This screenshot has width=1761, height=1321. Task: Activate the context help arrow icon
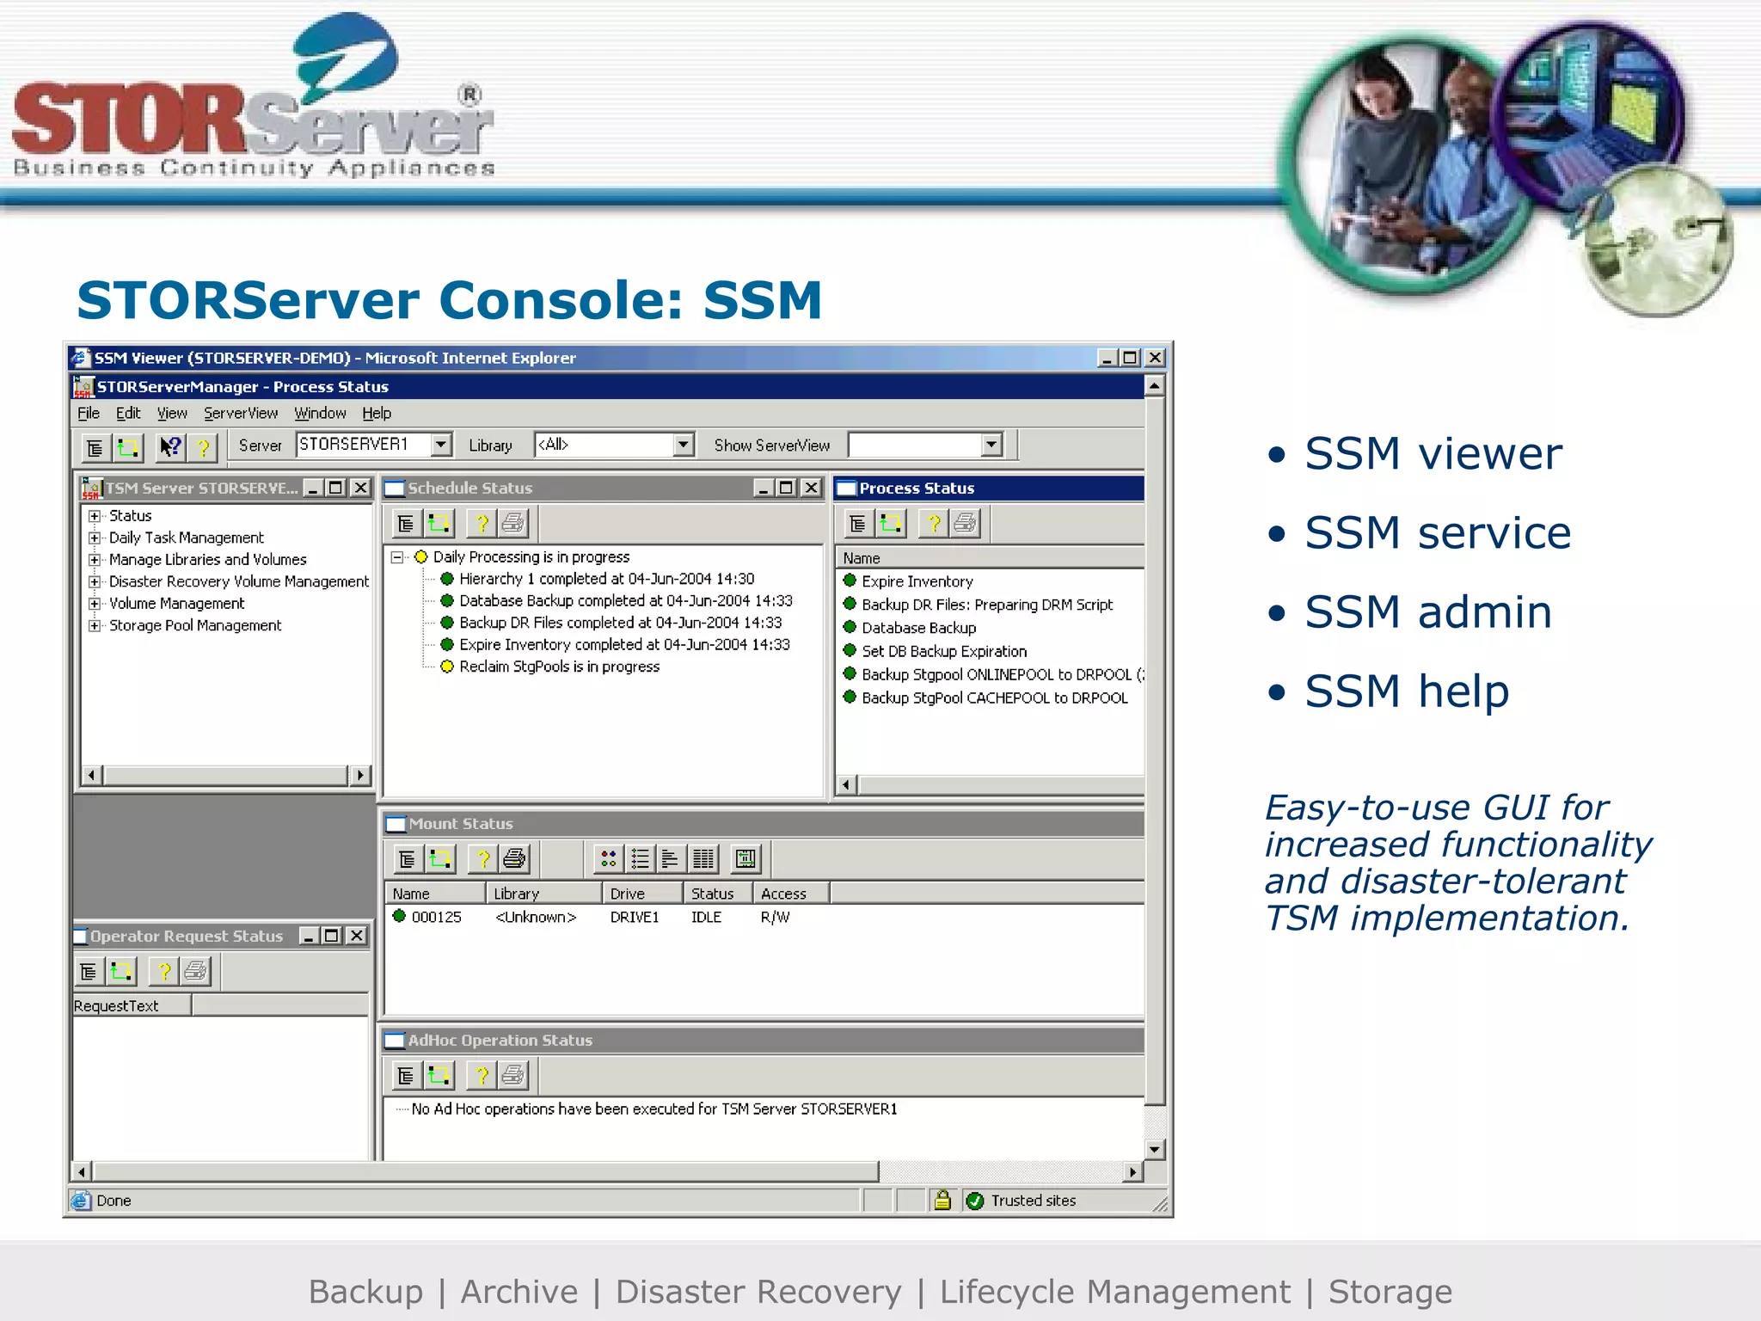(x=171, y=446)
